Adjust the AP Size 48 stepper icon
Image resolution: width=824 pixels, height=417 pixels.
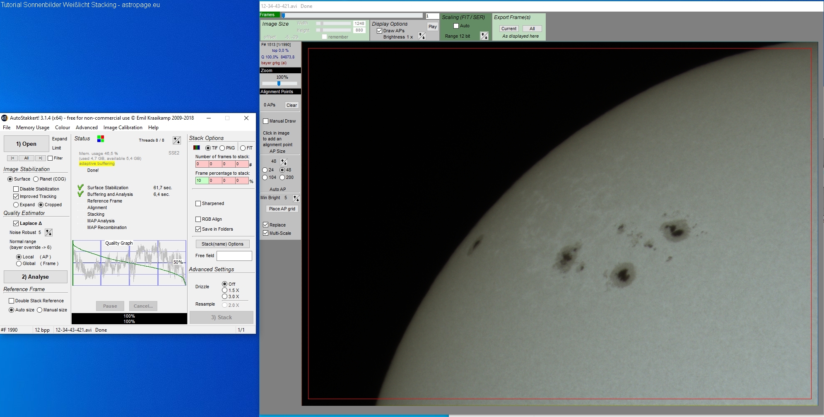[x=284, y=161]
